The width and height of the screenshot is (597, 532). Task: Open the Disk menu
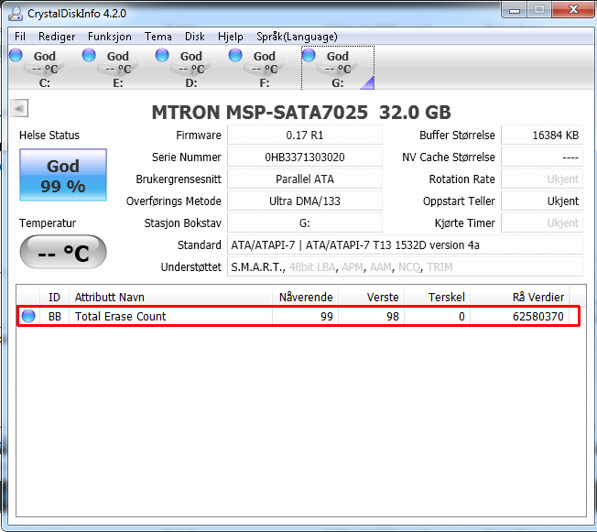pos(194,37)
